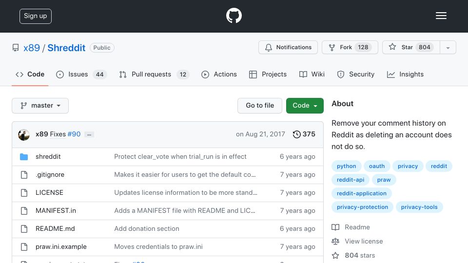Click the repository book icon beside x89
This screenshot has height=263, width=468.
click(x=16, y=48)
